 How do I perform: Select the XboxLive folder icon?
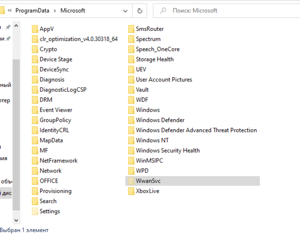pyautogui.click(x=131, y=191)
